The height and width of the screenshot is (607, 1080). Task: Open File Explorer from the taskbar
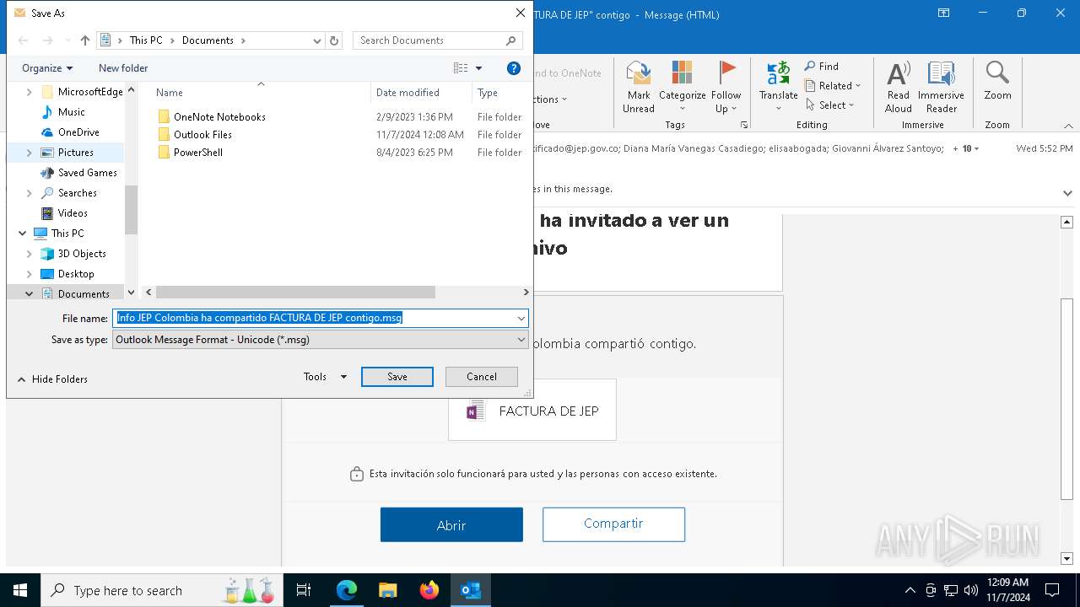pos(387,590)
